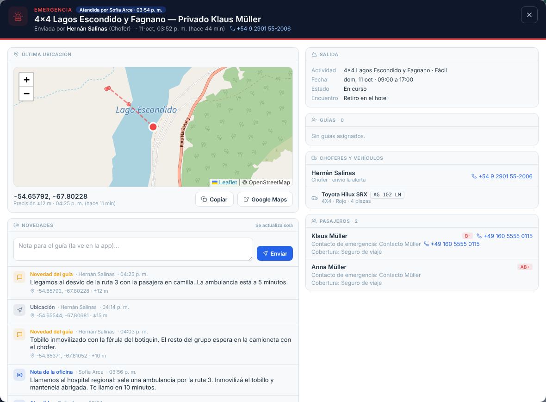Click the navigation arrow icon on Ubicación entry
The width and height of the screenshot is (546, 402).
[19, 310]
